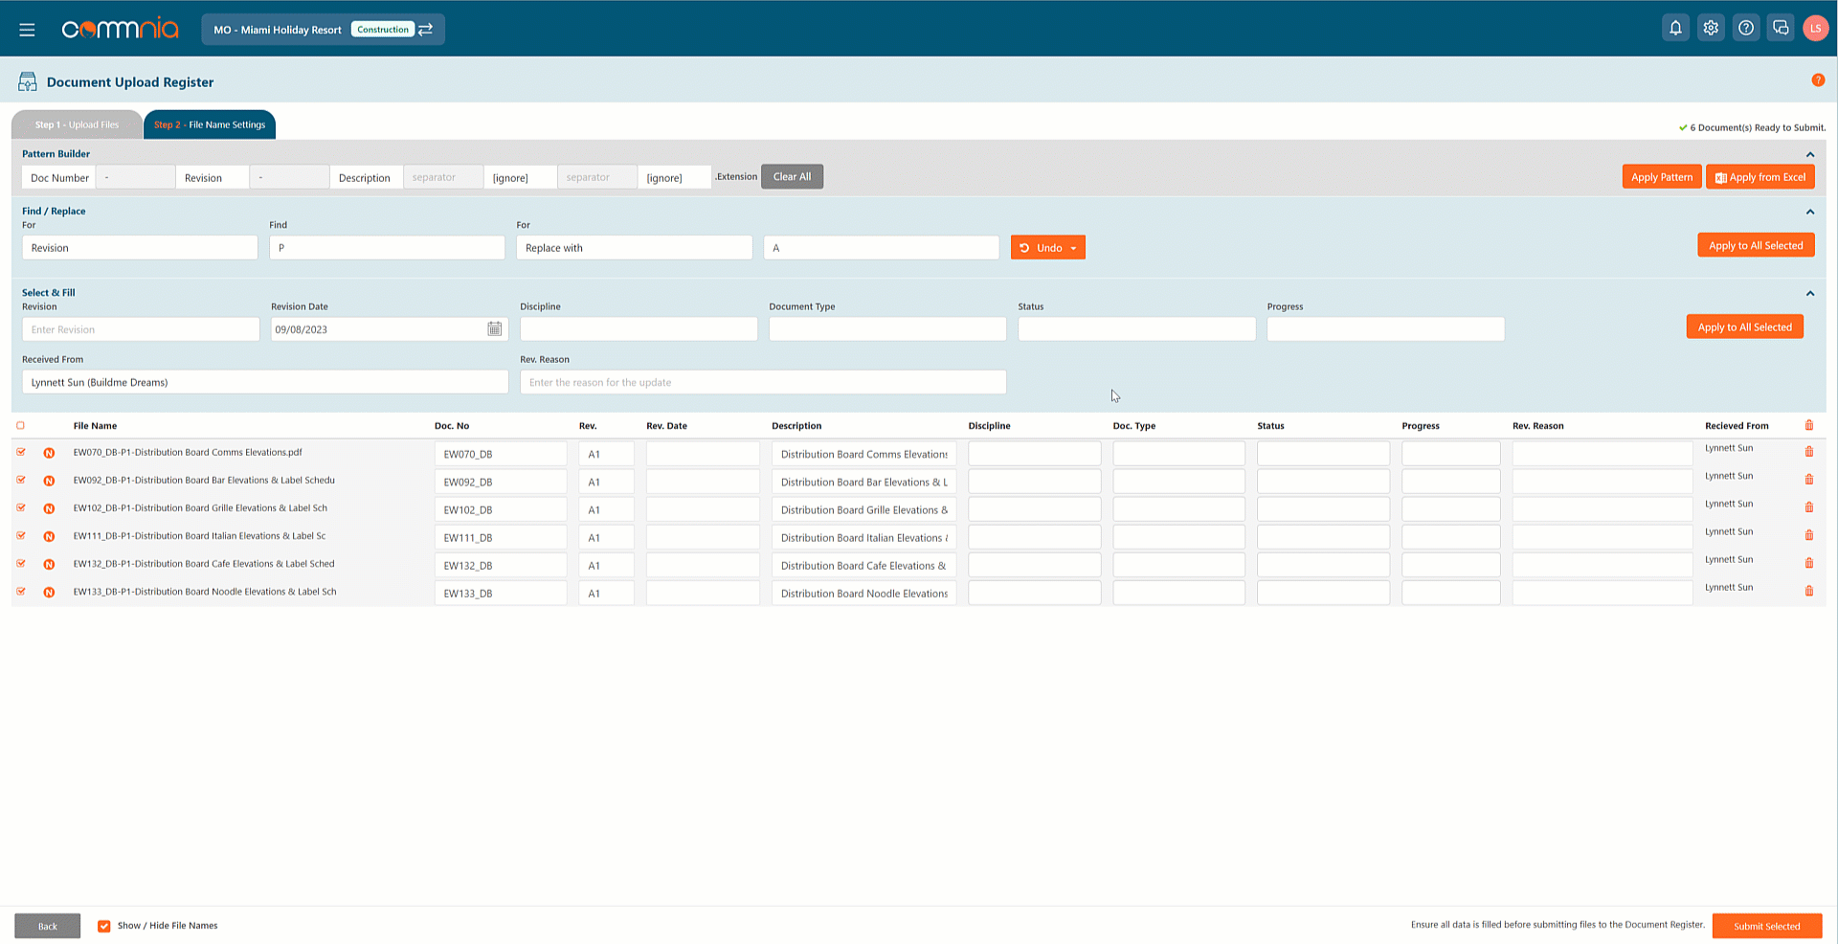Click the MO - Miami Holiday Resort project selector
The image size is (1838, 944).
[323, 30]
